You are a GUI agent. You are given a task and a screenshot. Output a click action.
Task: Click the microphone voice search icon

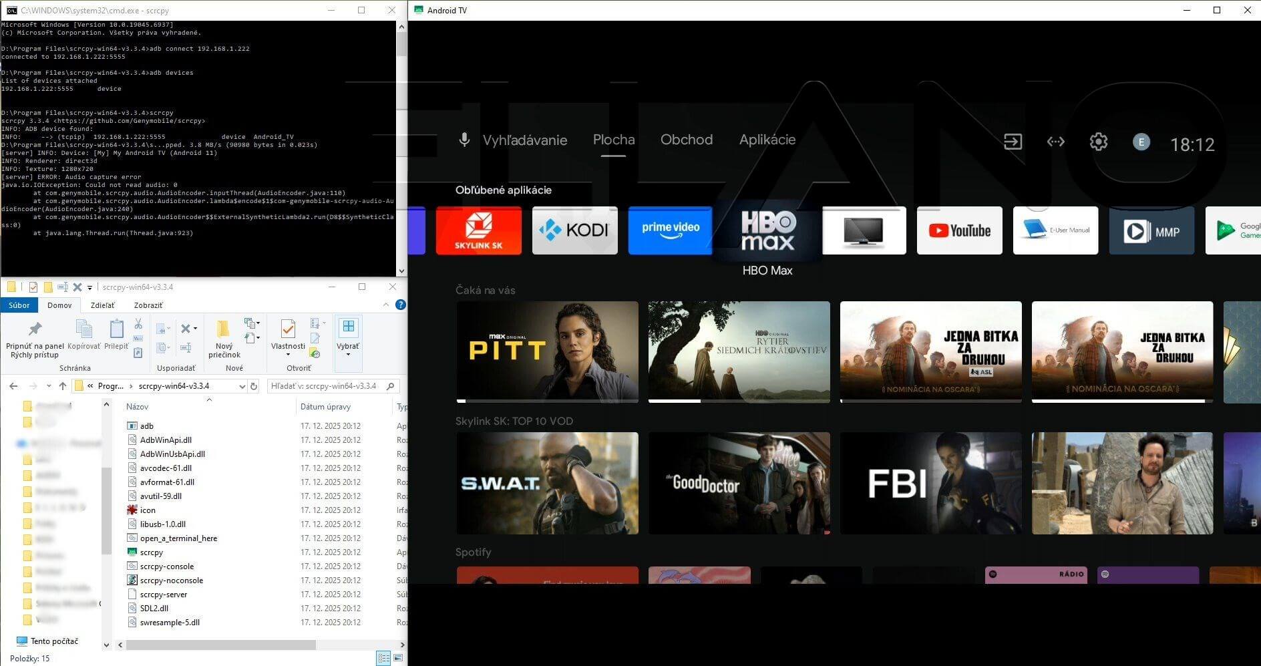[x=464, y=140]
